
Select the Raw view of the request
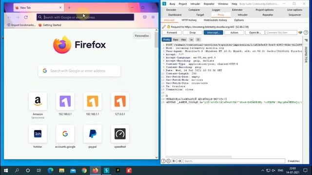[175, 40]
